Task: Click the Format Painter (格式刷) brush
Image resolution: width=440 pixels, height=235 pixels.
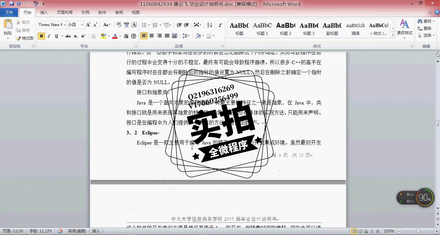Action: pos(25,38)
